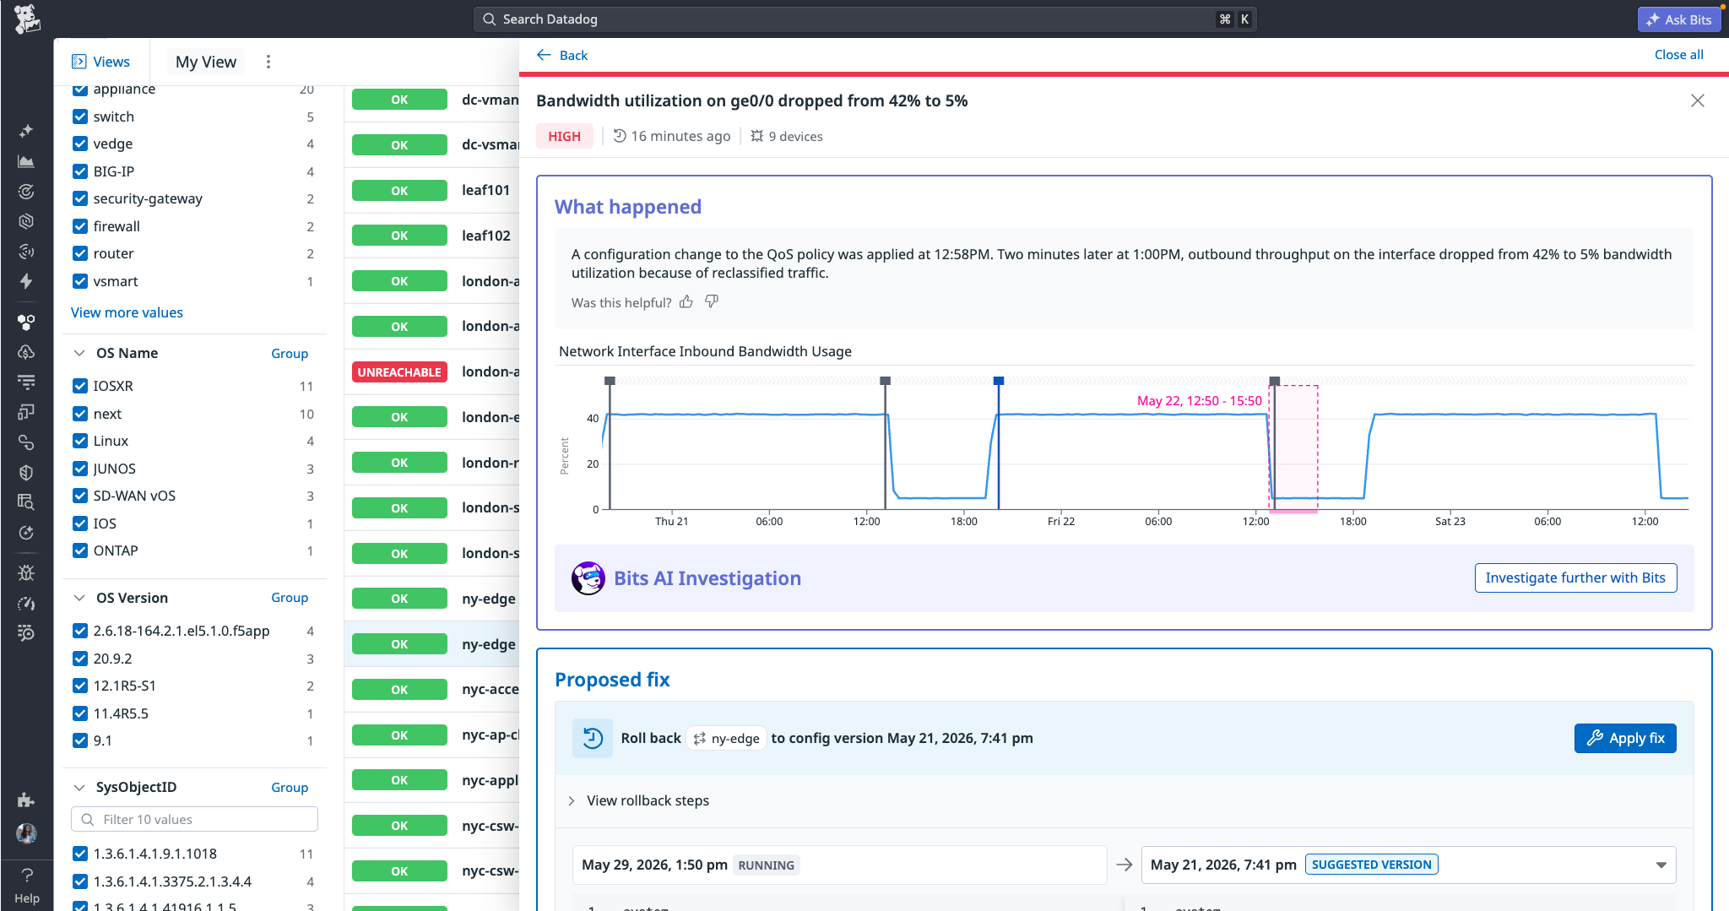The width and height of the screenshot is (1729, 911).
Task: Open the Datadog home logo
Action: click(27, 19)
